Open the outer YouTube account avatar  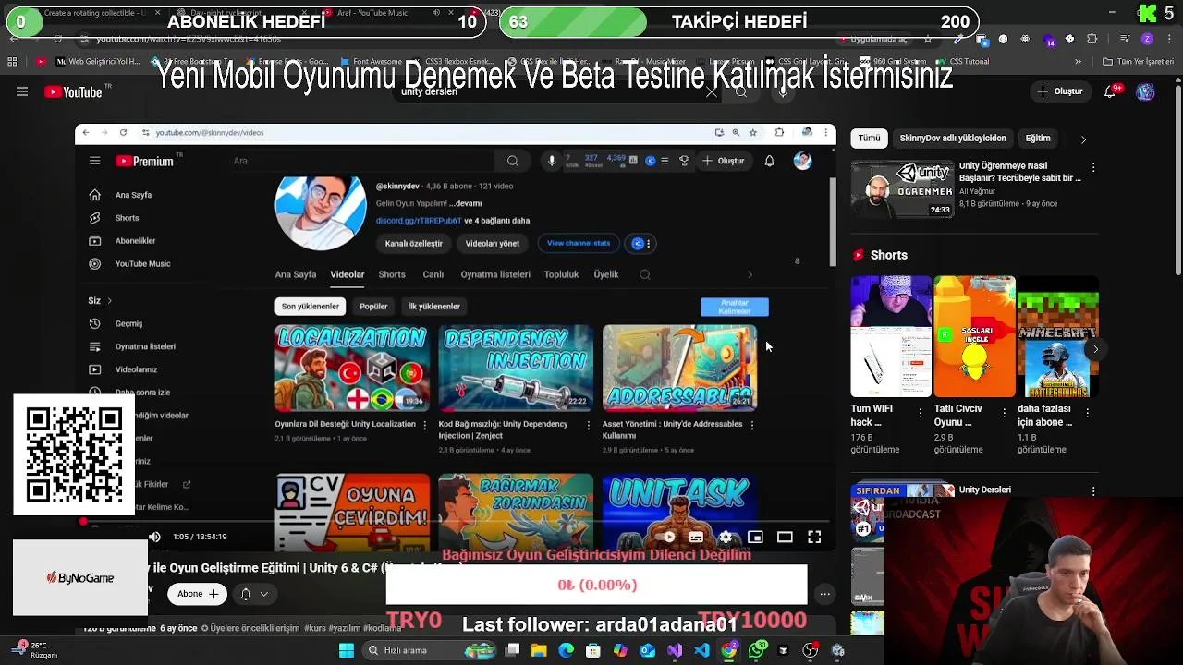[1146, 91]
